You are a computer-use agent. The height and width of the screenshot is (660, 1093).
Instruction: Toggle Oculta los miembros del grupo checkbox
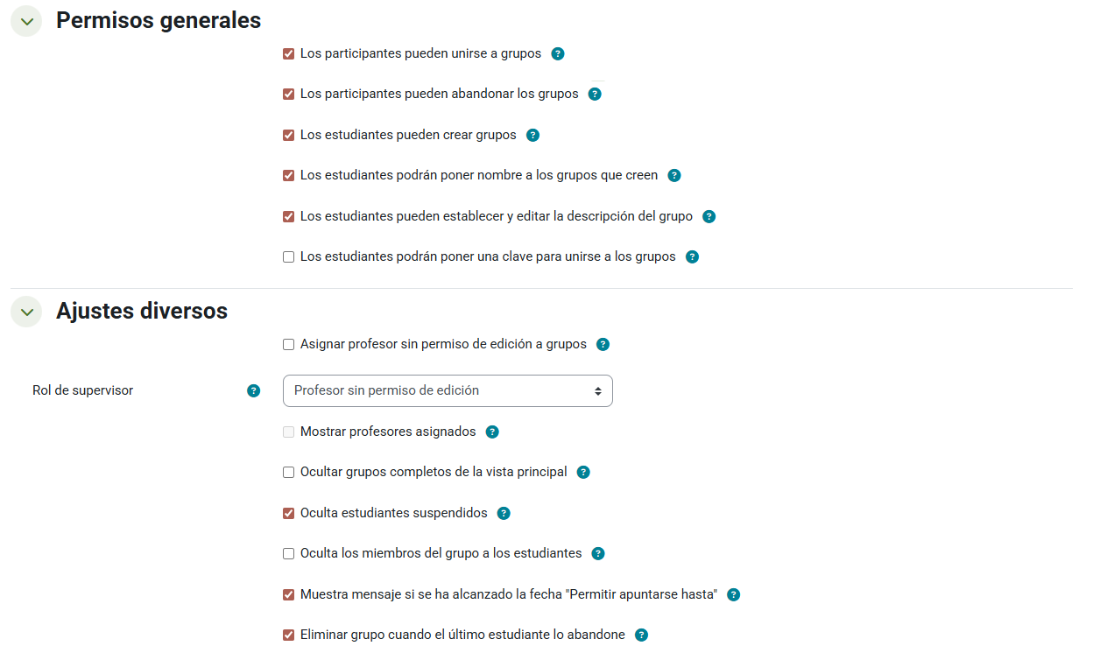(288, 553)
